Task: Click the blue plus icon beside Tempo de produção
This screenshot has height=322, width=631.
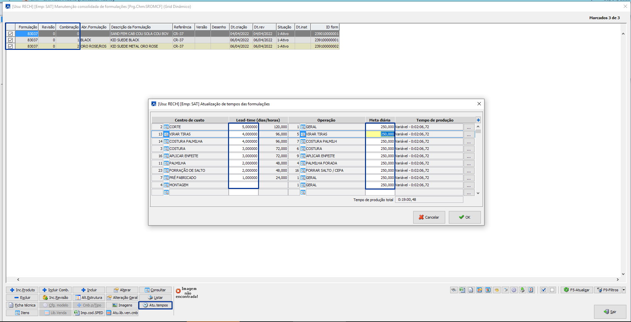Action: (478, 120)
